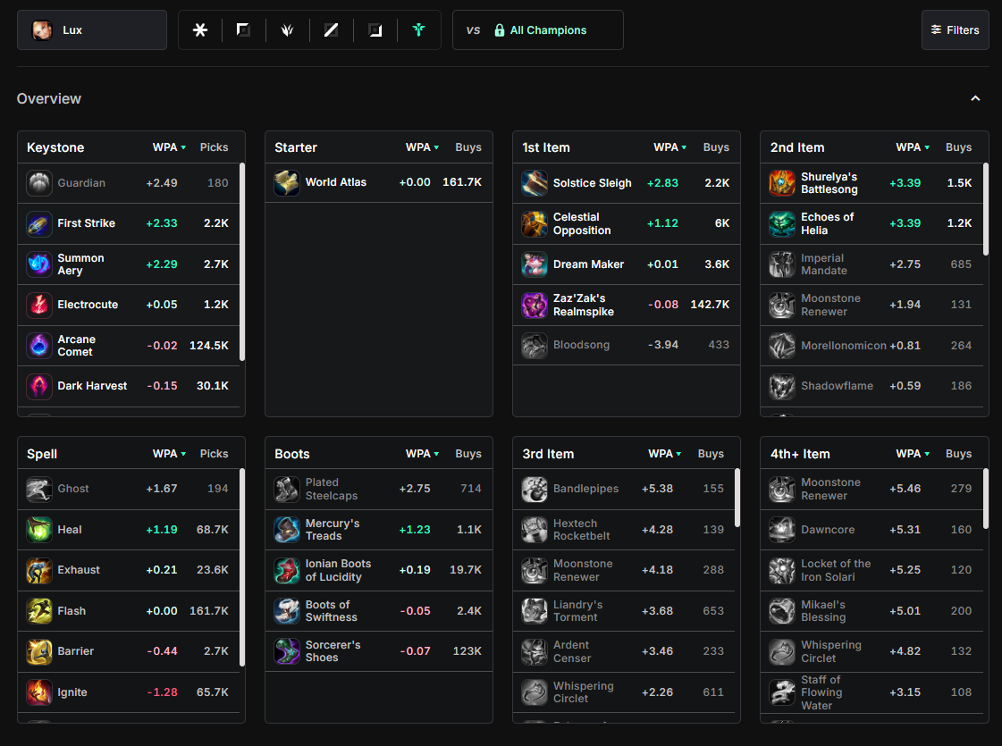Open the Lux champion selector
The width and height of the screenshot is (1002, 746).
tap(92, 30)
